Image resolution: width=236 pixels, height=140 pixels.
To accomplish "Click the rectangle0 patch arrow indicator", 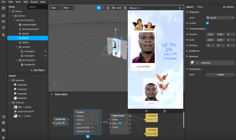I will pyautogui.click(x=45, y=51).
